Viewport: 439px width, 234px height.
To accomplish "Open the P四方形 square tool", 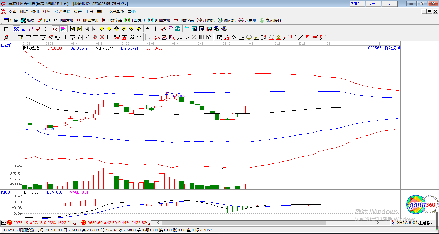I will tap(63, 20).
